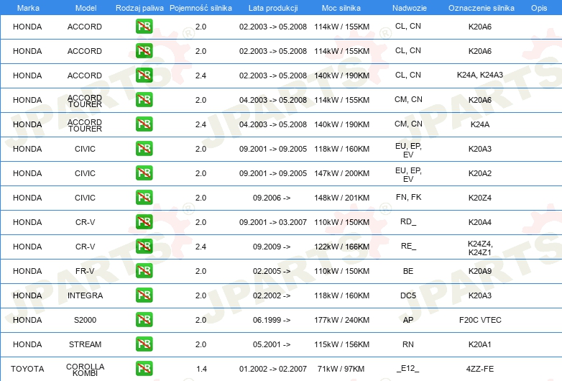Click K20A3 in the Integra row
The image size is (562, 381).
click(x=480, y=295)
